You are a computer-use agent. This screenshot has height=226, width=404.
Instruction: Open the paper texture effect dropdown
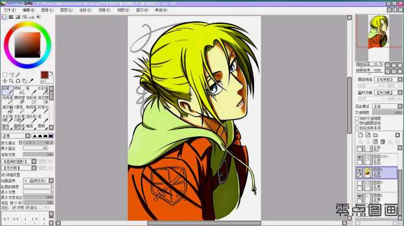point(387,79)
